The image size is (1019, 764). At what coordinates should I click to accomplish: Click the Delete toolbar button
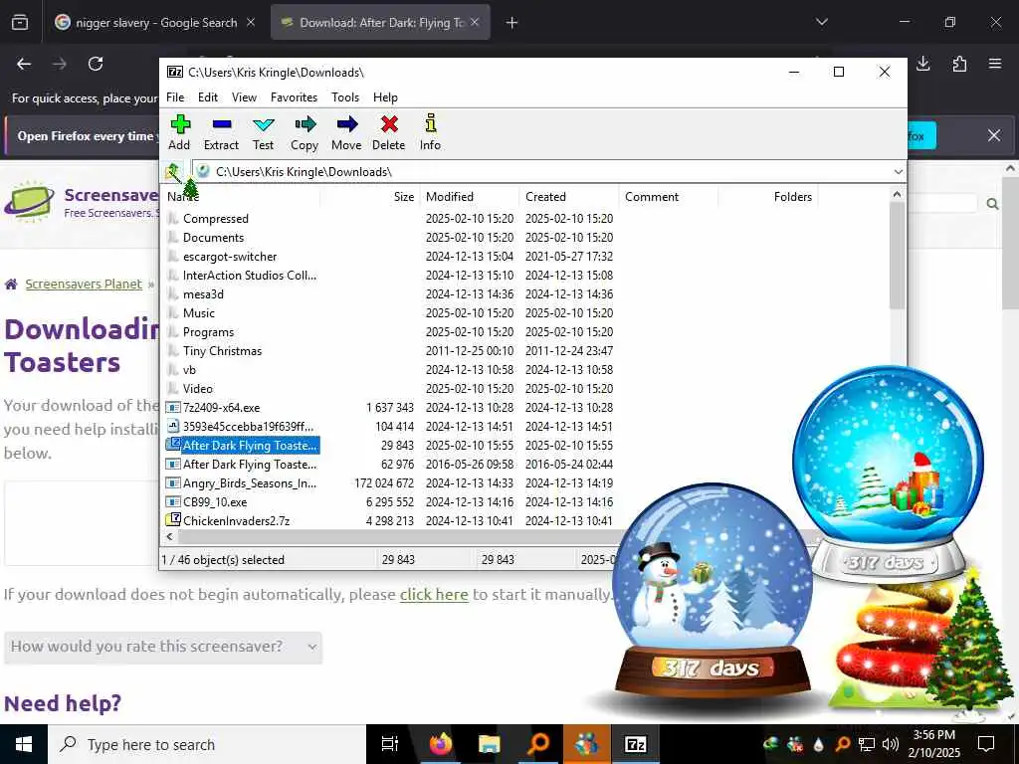389,132
